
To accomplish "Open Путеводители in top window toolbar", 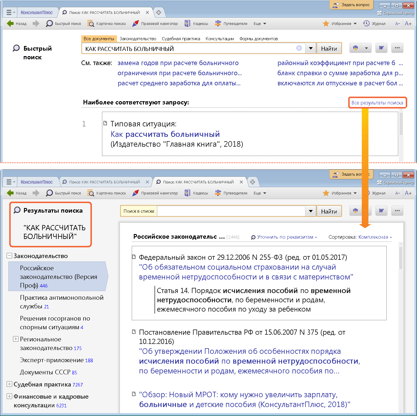I will [x=231, y=23].
